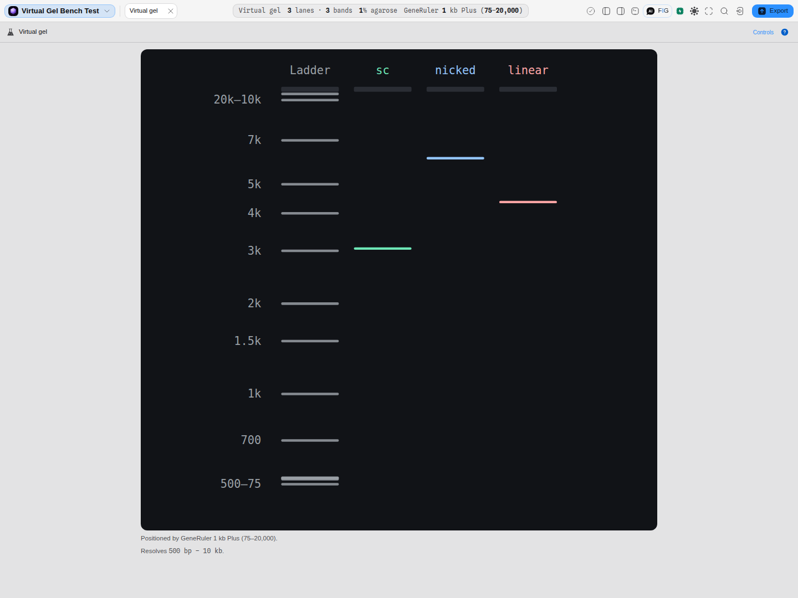Click the blue nicked band
Viewport: 798px width, 598px height.
[455, 158]
